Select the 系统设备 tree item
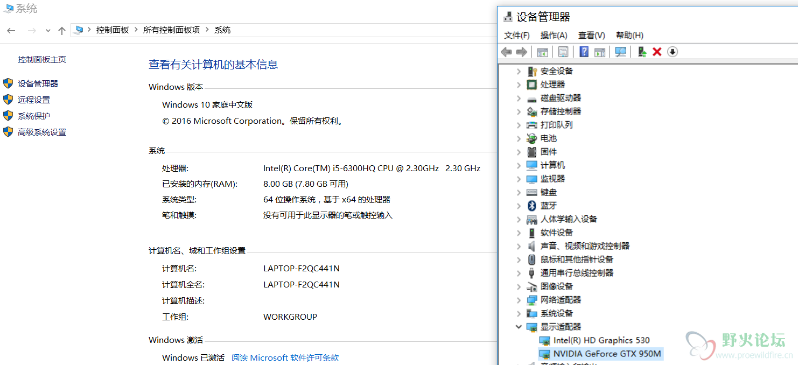Screen dimensions: 798x365 pyautogui.click(x=557, y=313)
